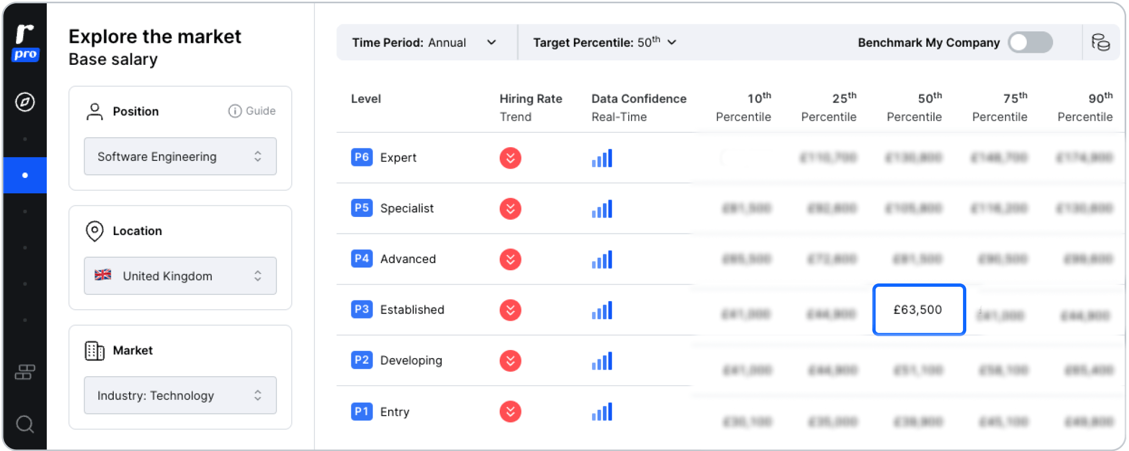
Task: Select the Specialist level row label
Action: [x=407, y=208]
